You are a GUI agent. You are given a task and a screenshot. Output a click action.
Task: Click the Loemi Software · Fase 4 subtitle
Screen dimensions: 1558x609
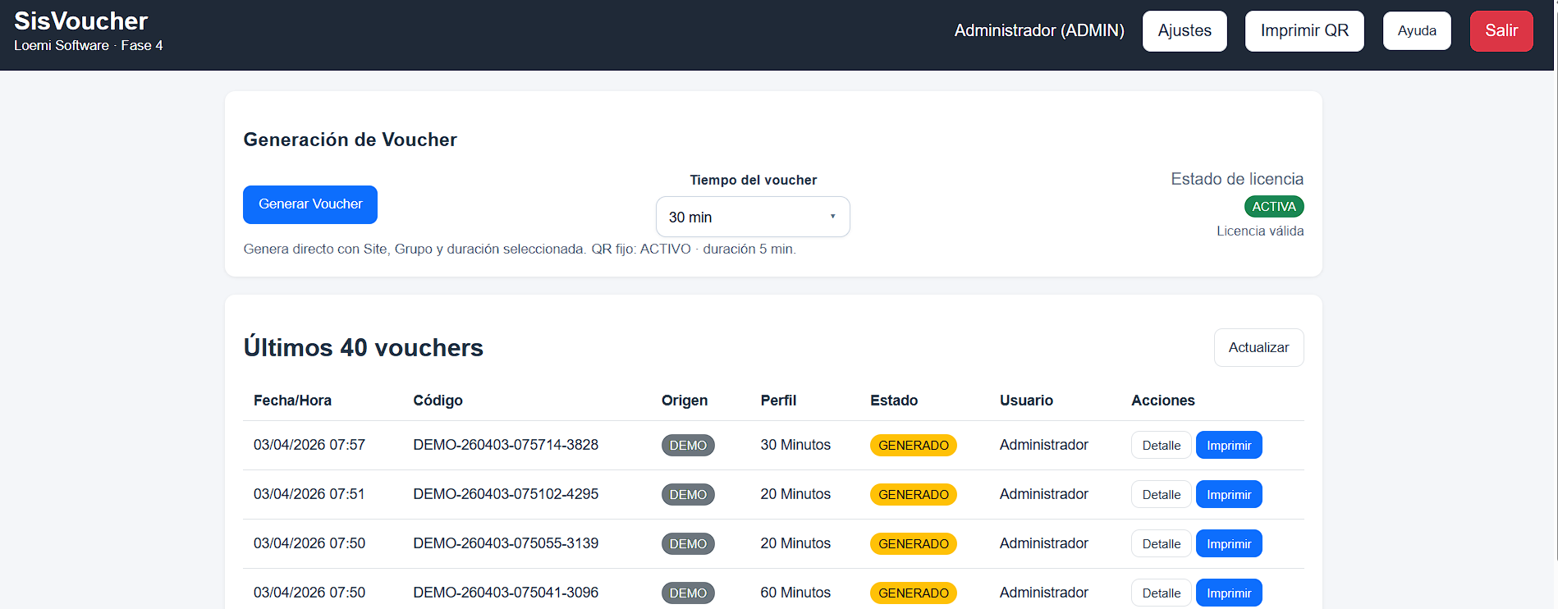[88, 46]
